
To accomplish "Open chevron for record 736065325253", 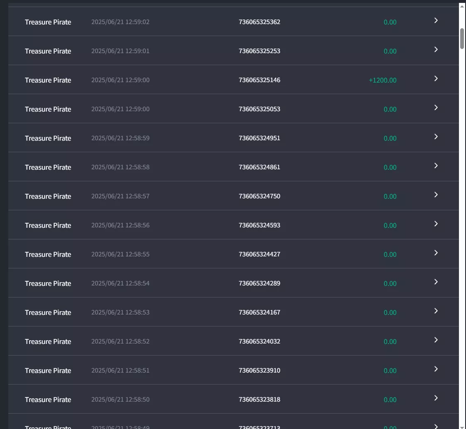I will 436,50.
